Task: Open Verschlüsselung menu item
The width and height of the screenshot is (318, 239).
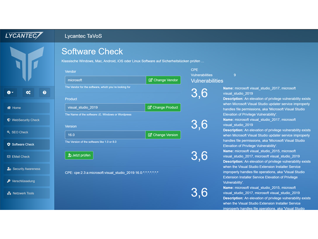Action: click(x=27, y=181)
